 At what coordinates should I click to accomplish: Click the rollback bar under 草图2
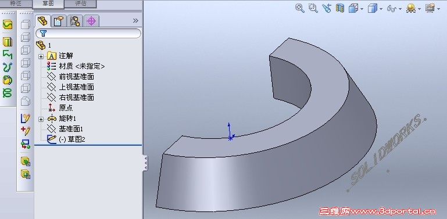coord(88,145)
